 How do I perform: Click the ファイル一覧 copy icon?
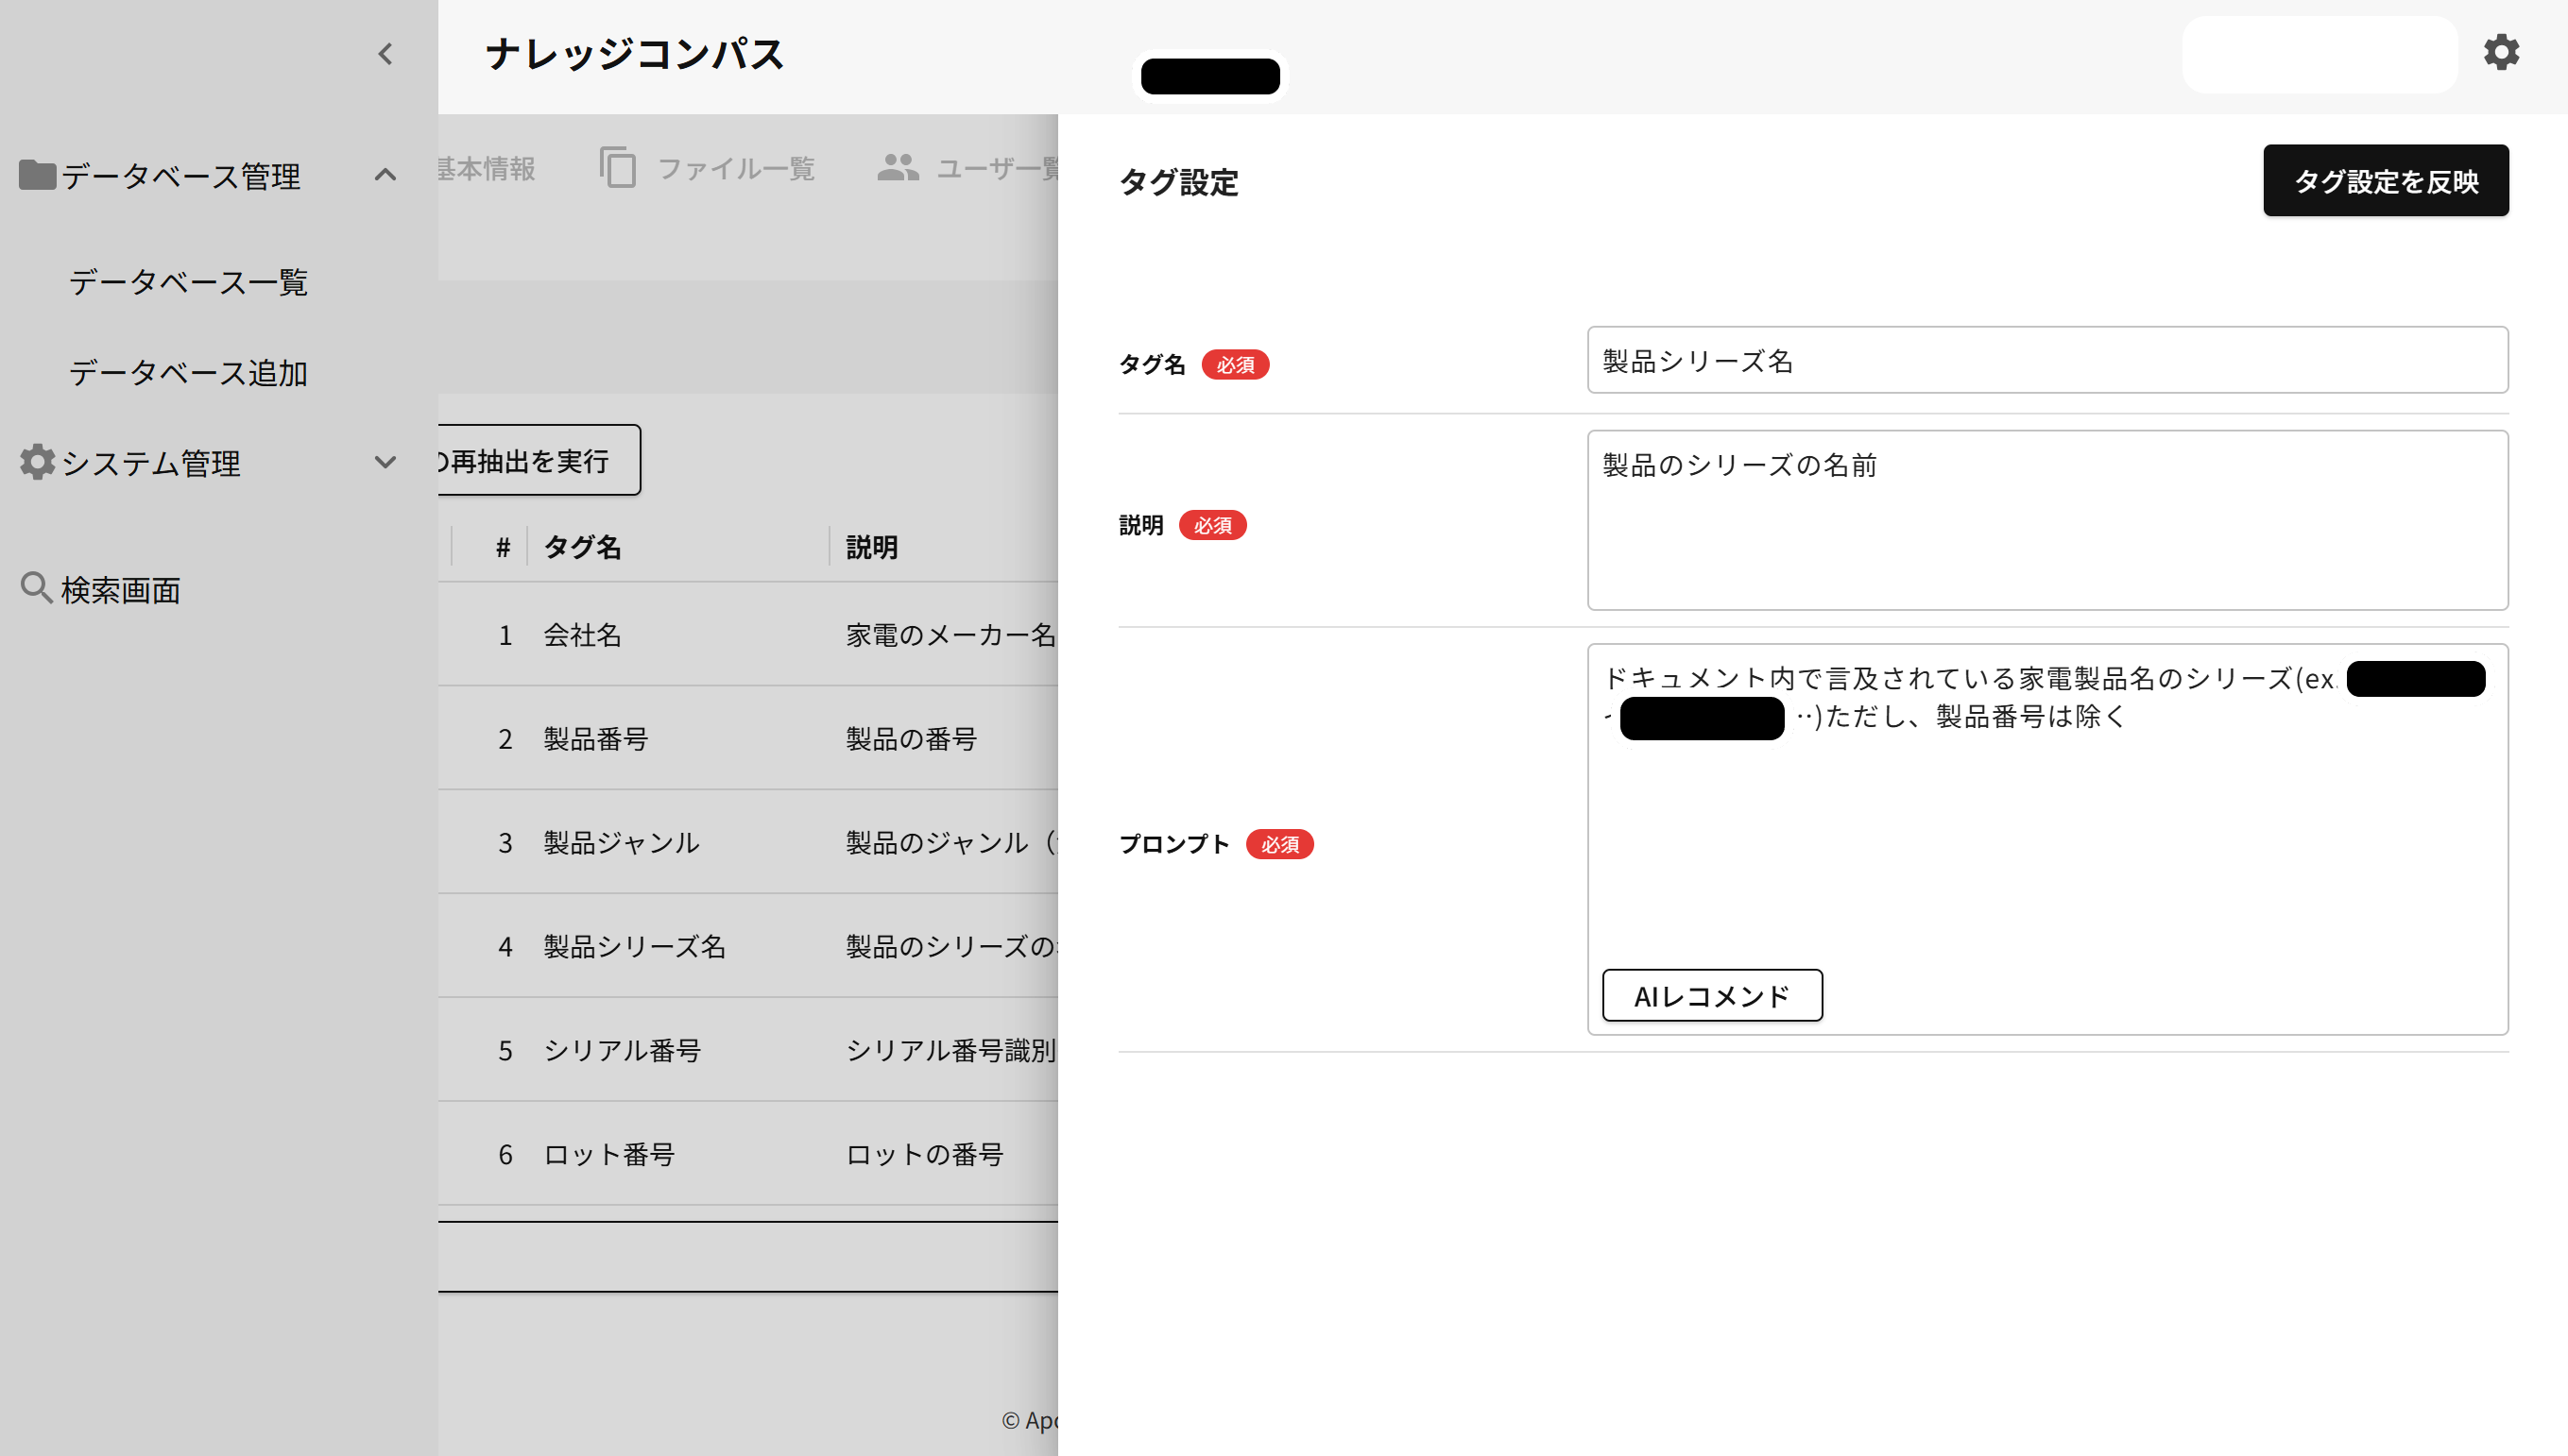pos(617,167)
